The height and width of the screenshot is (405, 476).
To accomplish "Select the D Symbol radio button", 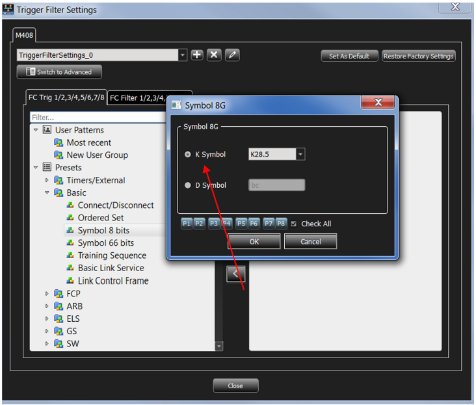I will [x=188, y=185].
